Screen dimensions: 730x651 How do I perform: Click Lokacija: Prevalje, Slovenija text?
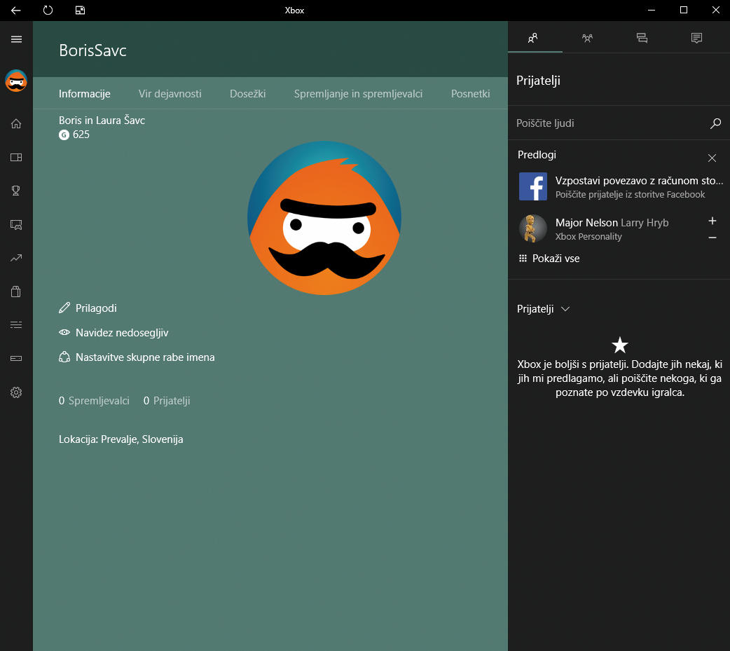point(121,439)
